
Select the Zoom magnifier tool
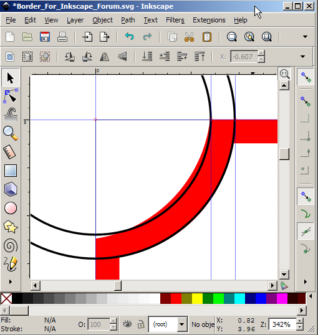(x=11, y=133)
